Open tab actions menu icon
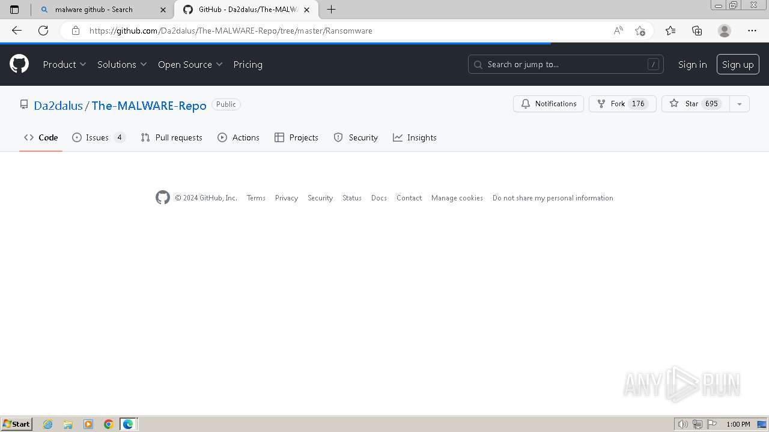The image size is (769, 432). tap(14, 10)
